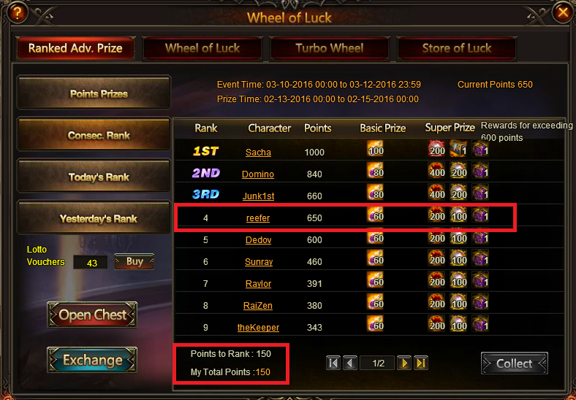Open the Store of Luck tab
576x400 pixels.
coord(457,48)
